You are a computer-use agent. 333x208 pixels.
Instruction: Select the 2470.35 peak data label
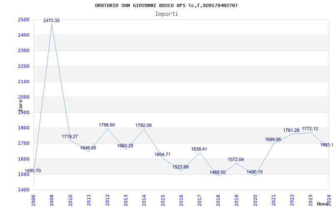coord(51,20)
